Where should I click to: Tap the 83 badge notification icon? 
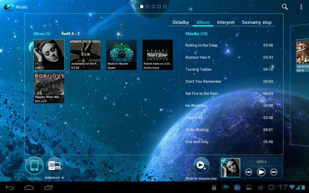pyautogui.click(x=260, y=188)
